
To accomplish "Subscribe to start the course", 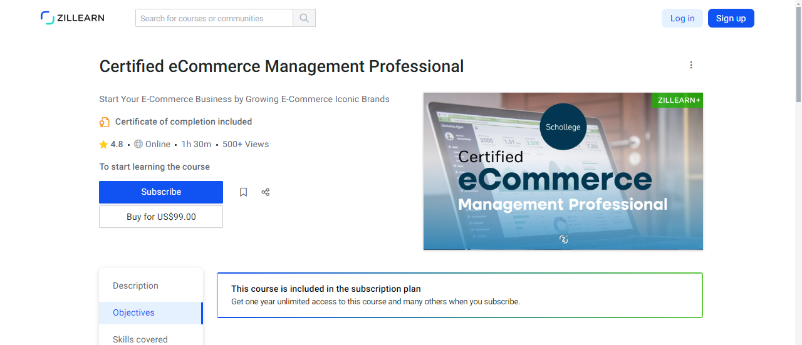I will (161, 192).
